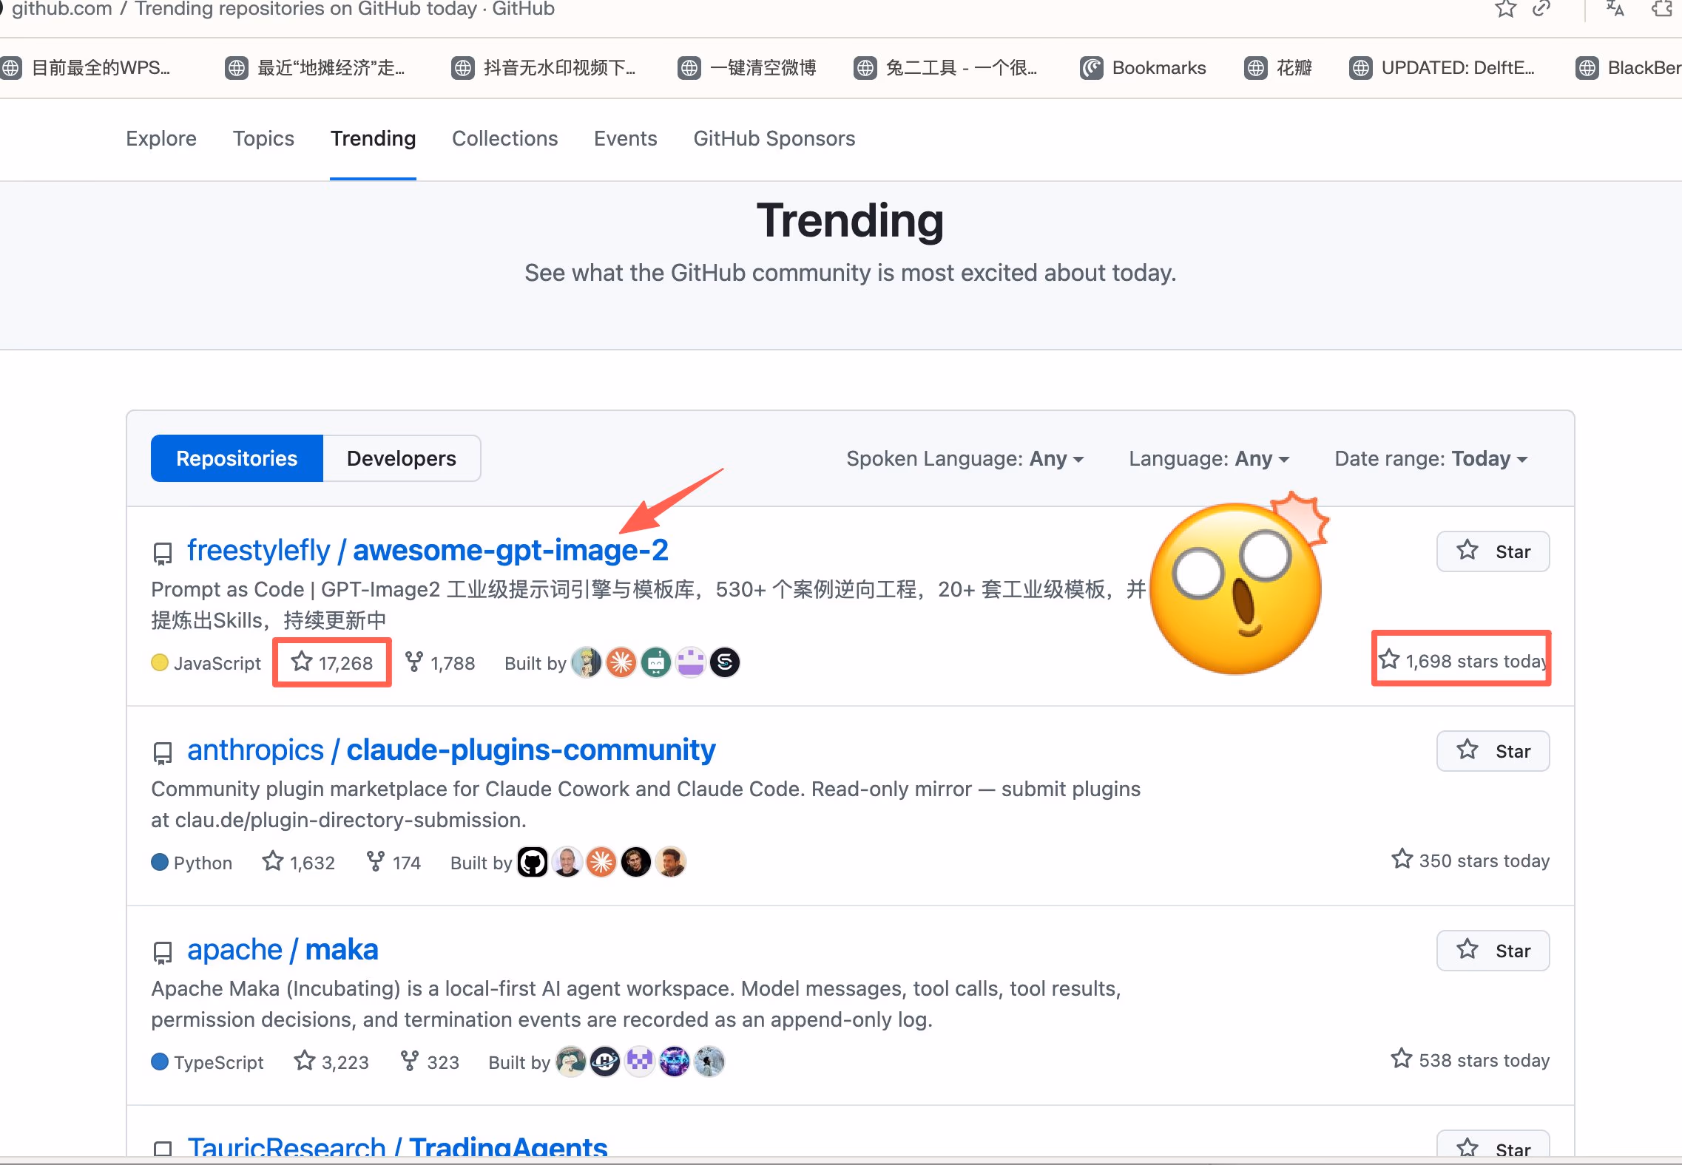This screenshot has width=1682, height=1165.
Task: Select the Trending tab
Action: tap(373, 138)
